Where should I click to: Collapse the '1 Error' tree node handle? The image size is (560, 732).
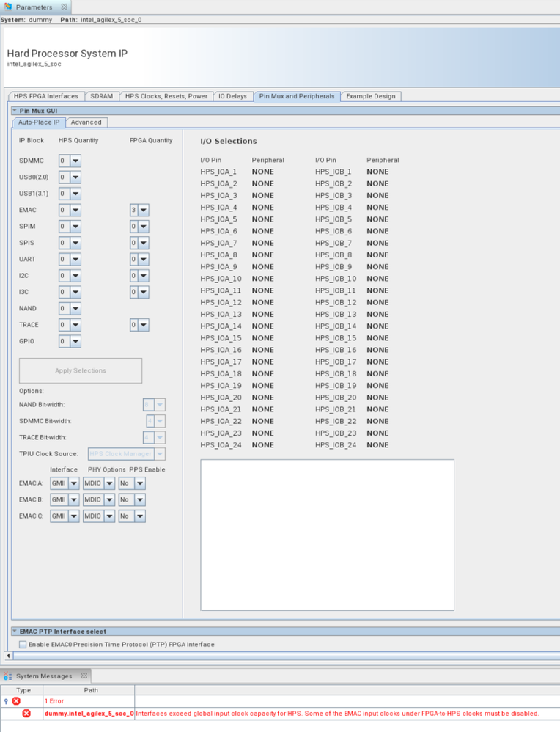pos(7,701)
